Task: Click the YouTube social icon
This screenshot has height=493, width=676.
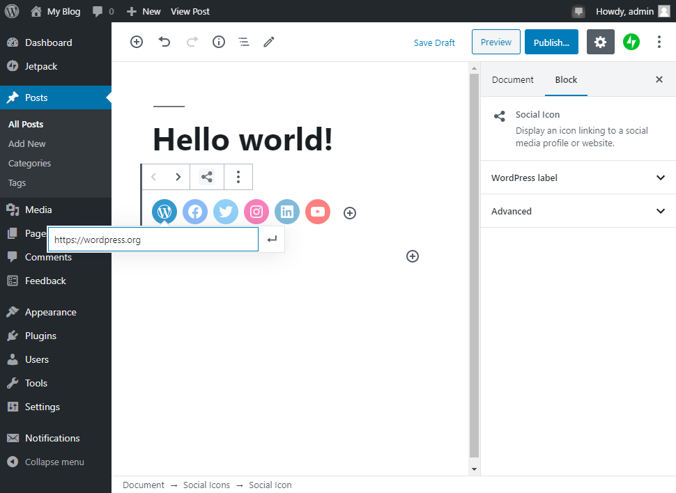Action: pos(318,212)
